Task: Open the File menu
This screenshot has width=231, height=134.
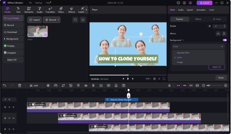Action: pos(30,3)
